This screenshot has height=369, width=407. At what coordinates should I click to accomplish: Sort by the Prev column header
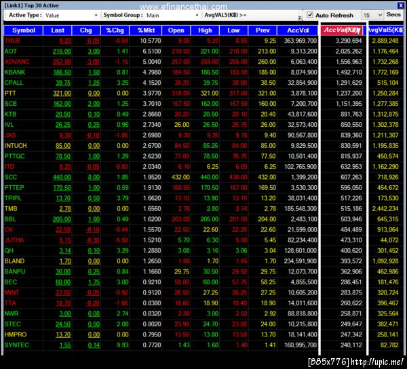pos(263,31)
